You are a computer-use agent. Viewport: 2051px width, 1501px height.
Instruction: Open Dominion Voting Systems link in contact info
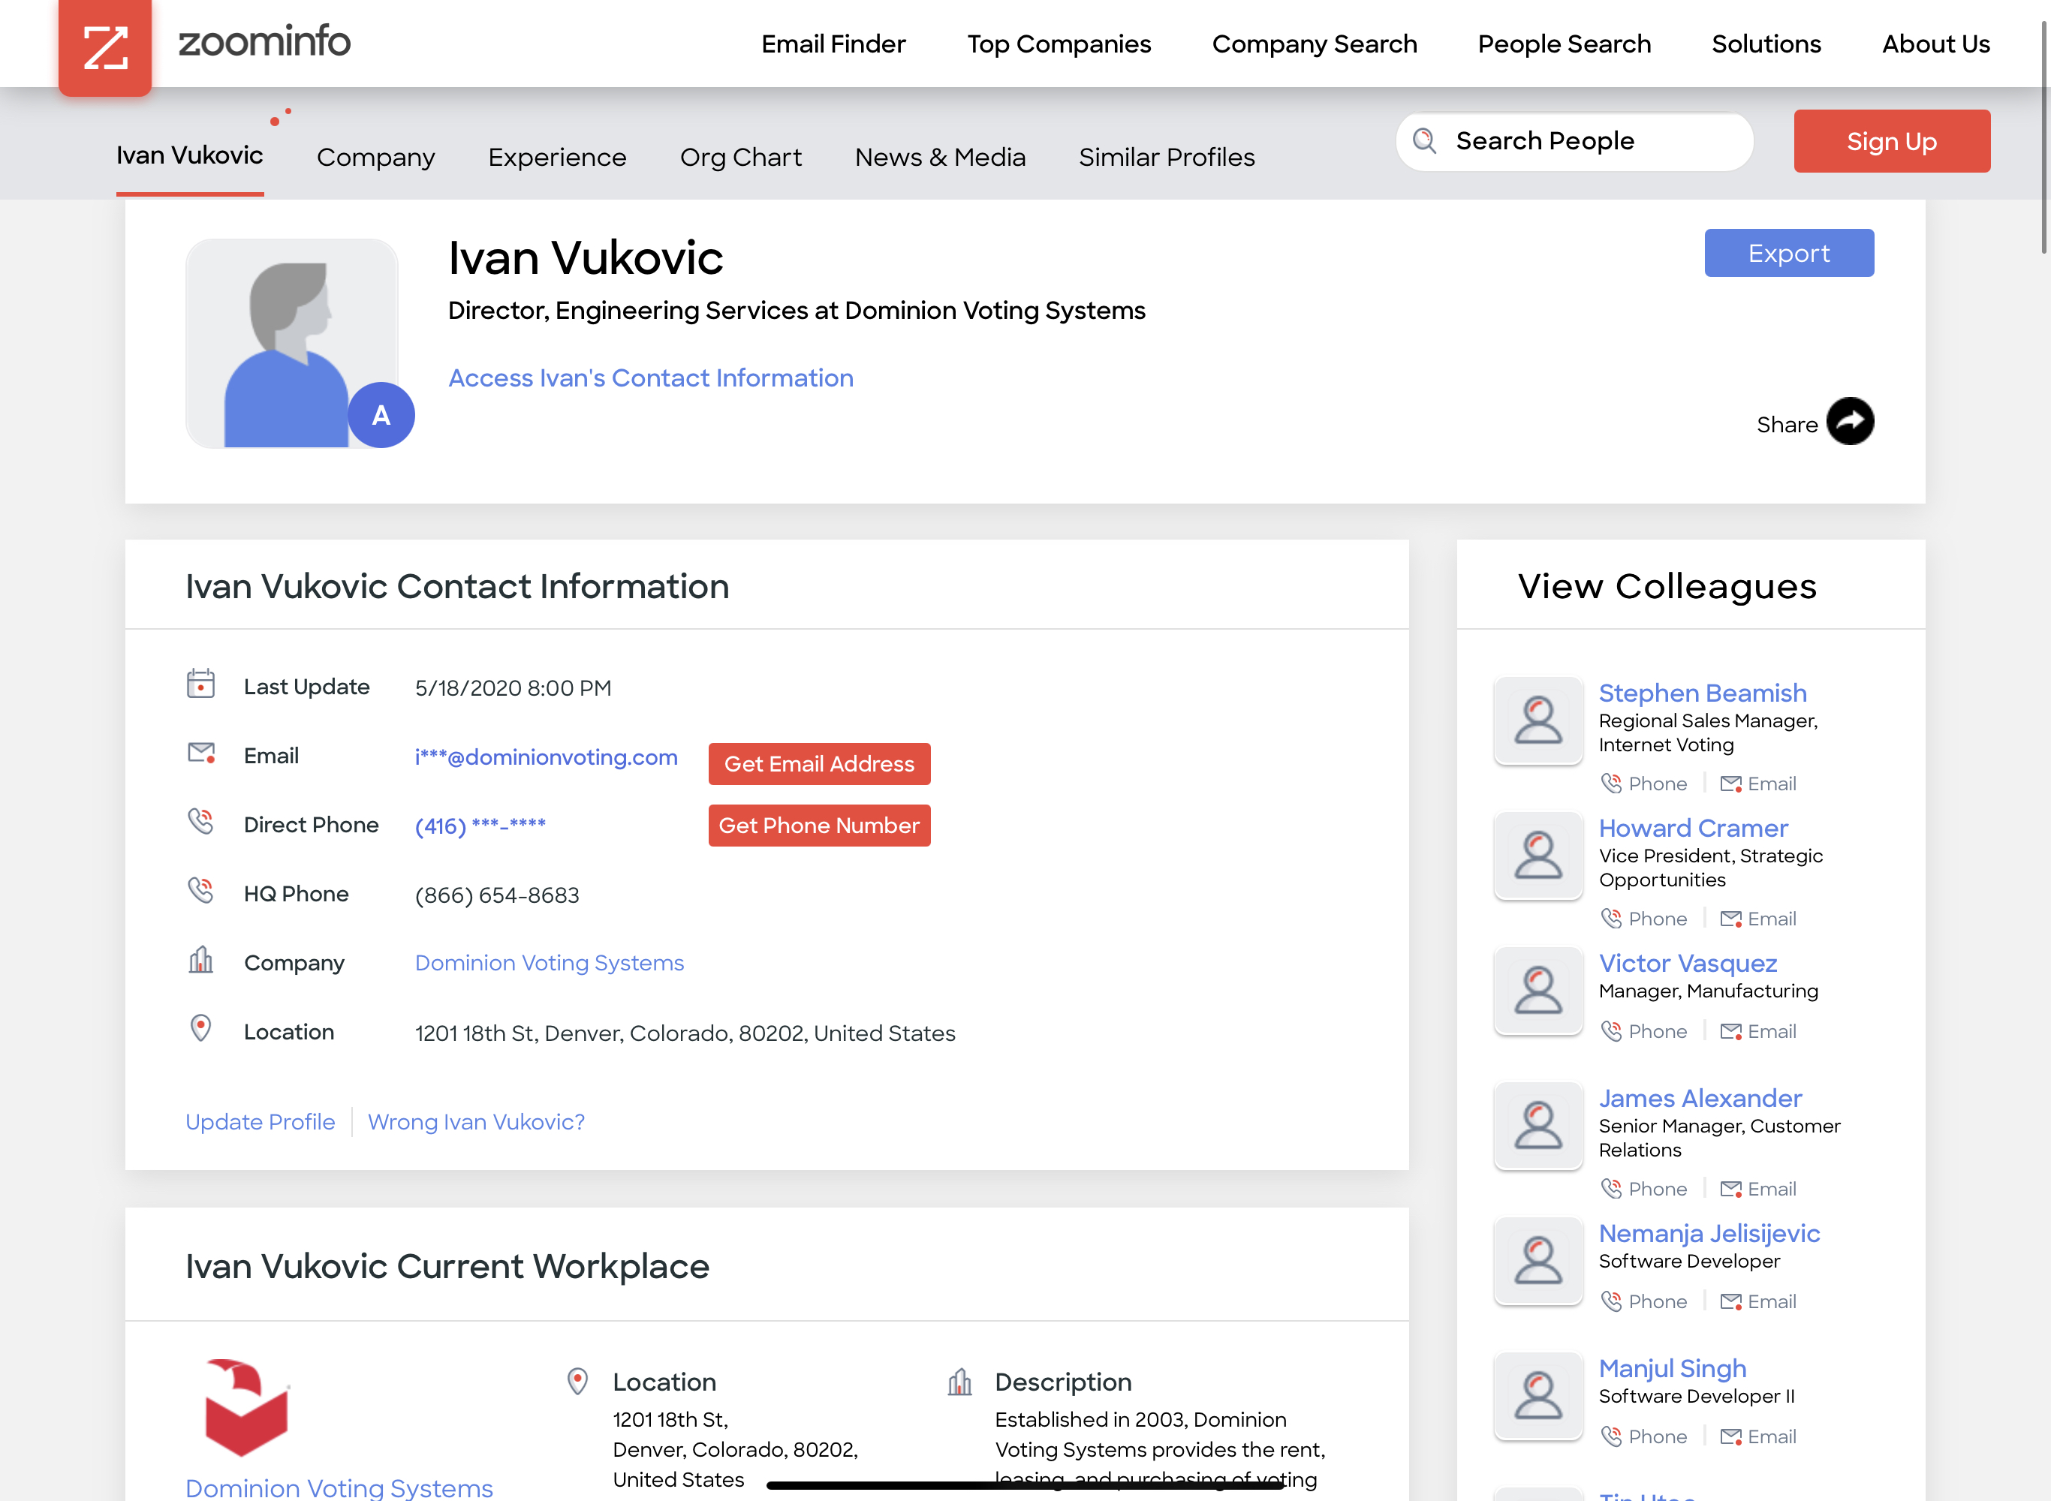549,962
